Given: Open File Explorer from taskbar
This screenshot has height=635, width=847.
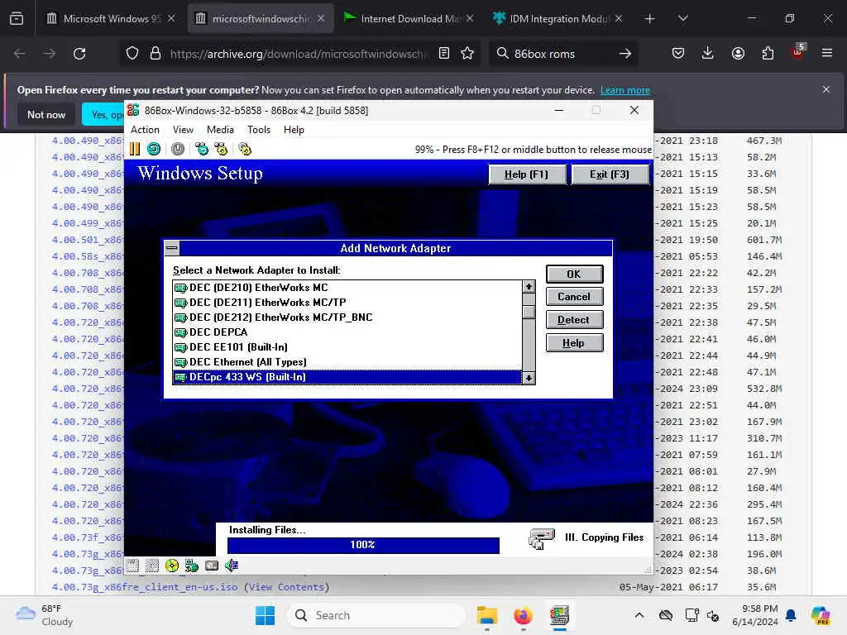Looking at the screenshot, I should pyautogui.click(x=486, y=615).
